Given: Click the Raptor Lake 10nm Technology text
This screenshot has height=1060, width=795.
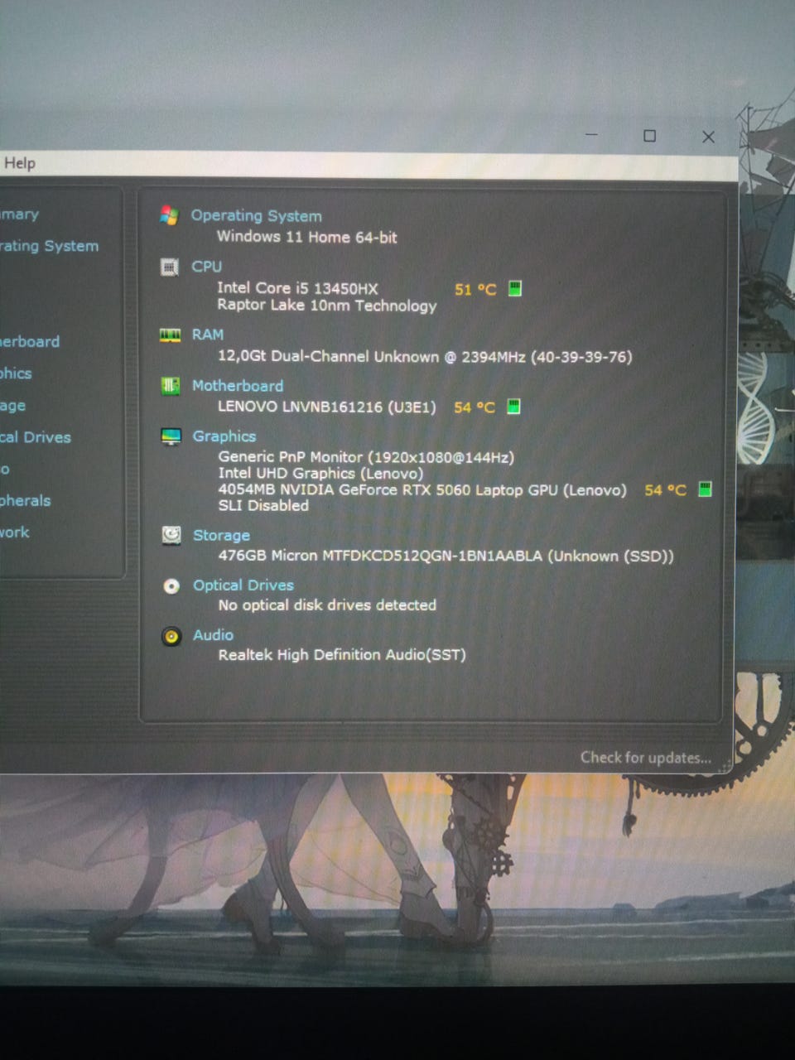Looking at the screenshot, I should [327, 306].
